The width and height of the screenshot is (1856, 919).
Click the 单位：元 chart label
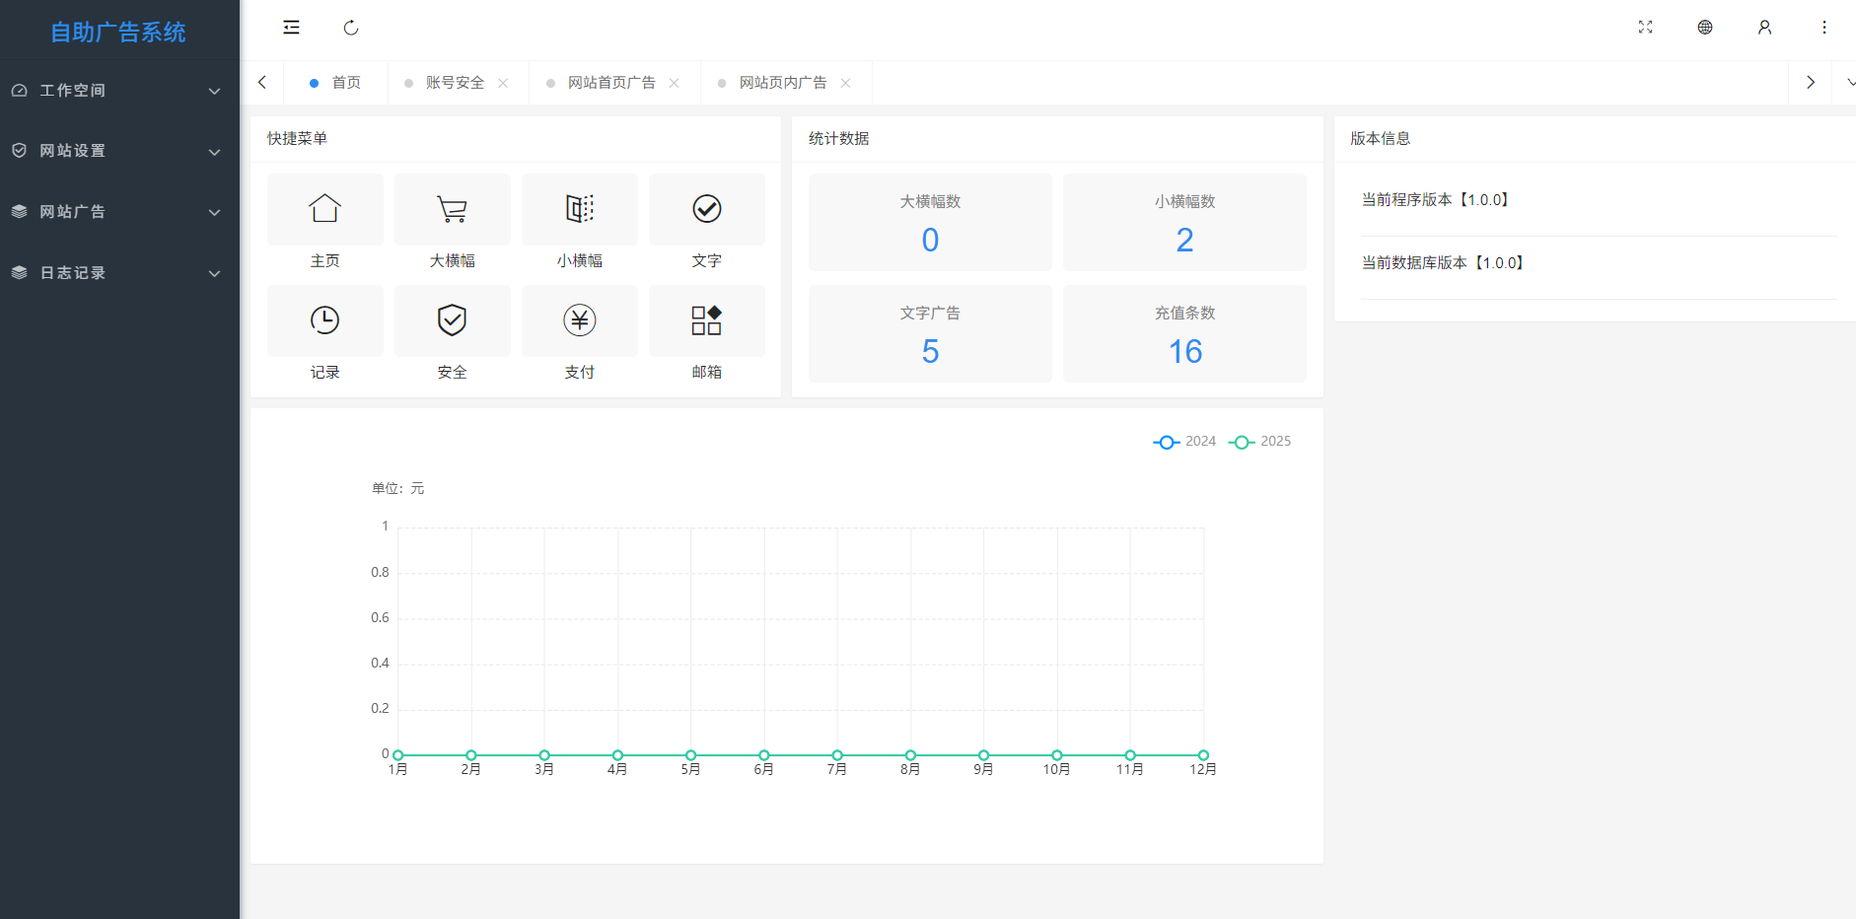pos(397,488)
